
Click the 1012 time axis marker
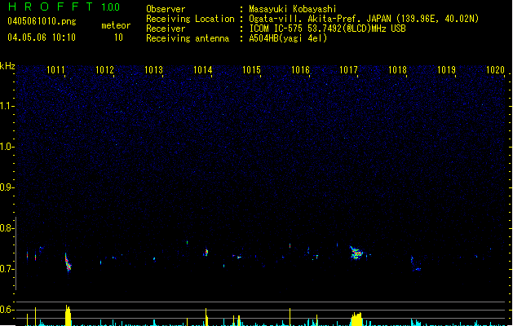[104, 70]
